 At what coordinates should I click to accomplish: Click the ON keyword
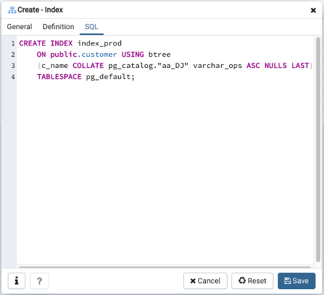[x=41, y=54]
